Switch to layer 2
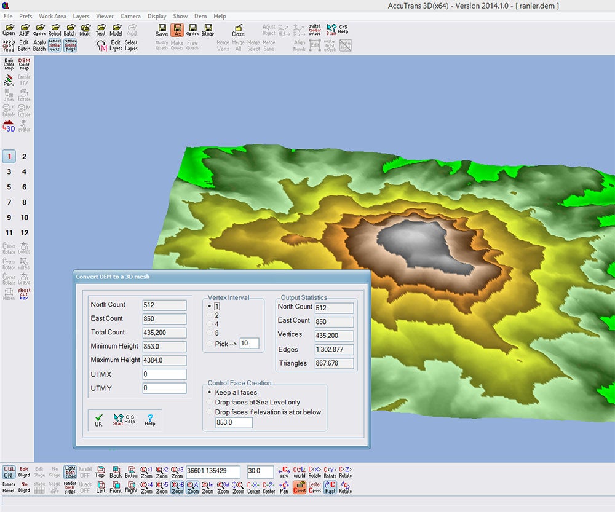Screen dimensions: 615x512 (24, 156)
